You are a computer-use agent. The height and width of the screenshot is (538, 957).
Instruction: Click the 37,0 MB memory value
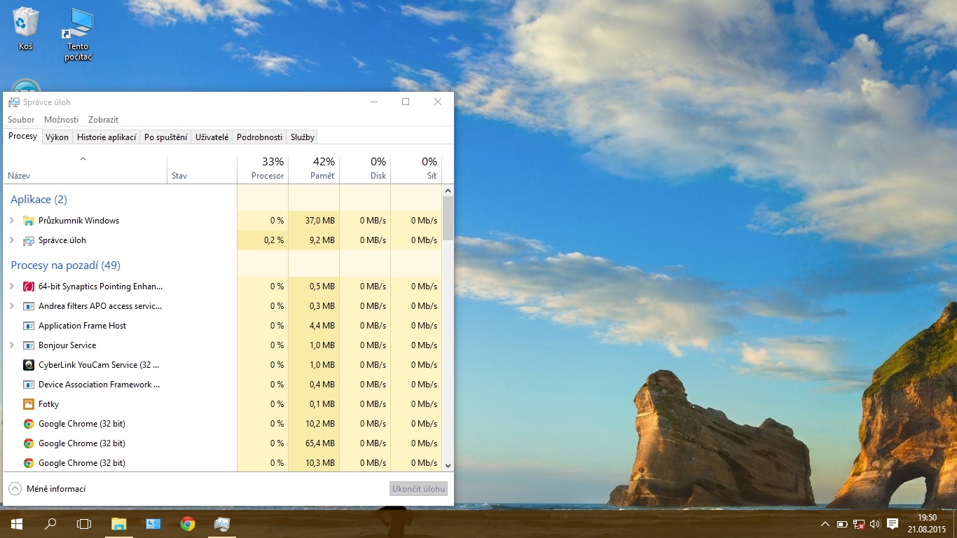320,221
